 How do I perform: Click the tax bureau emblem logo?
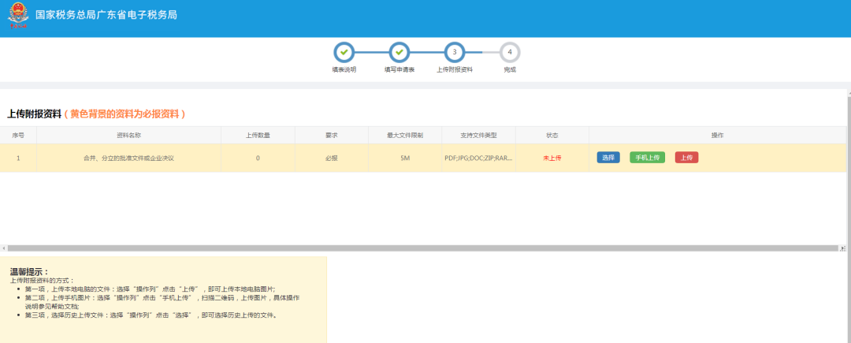[18, 15]
